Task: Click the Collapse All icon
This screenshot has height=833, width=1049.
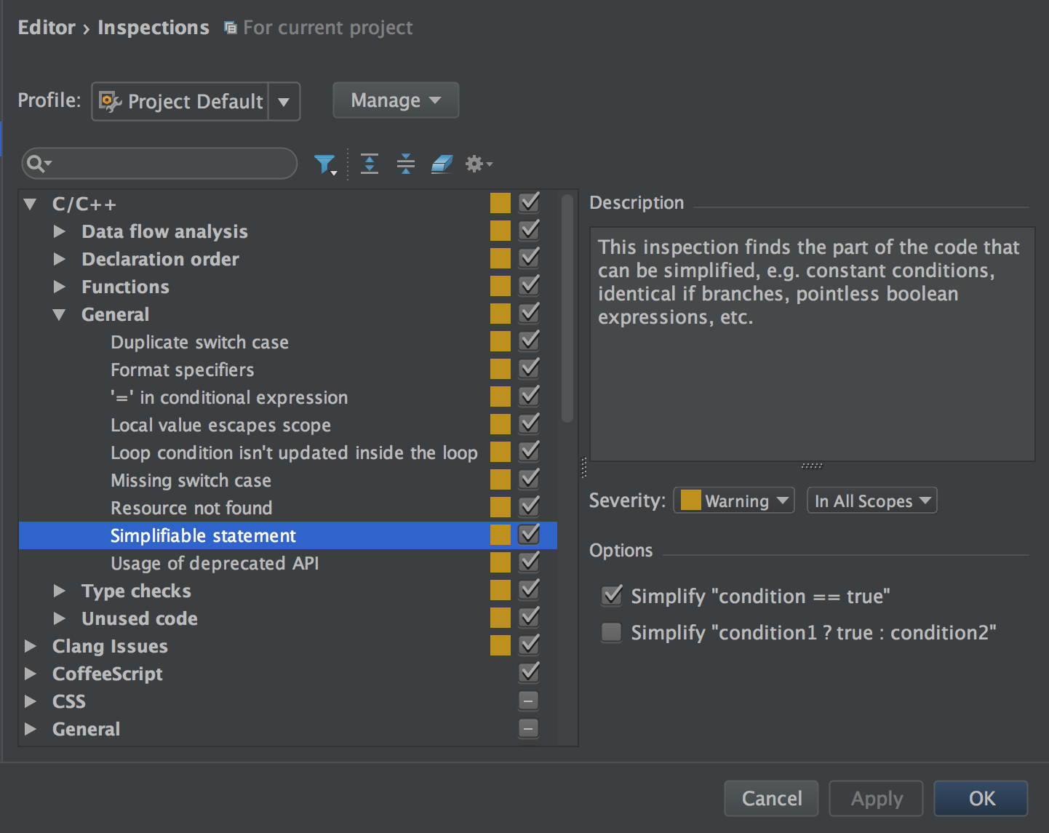Action: click(x=405, y=164)
